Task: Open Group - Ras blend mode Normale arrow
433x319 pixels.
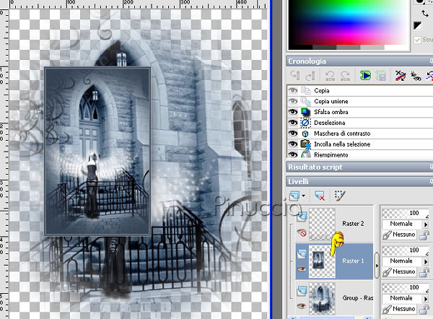Action: tap(426, 298)
